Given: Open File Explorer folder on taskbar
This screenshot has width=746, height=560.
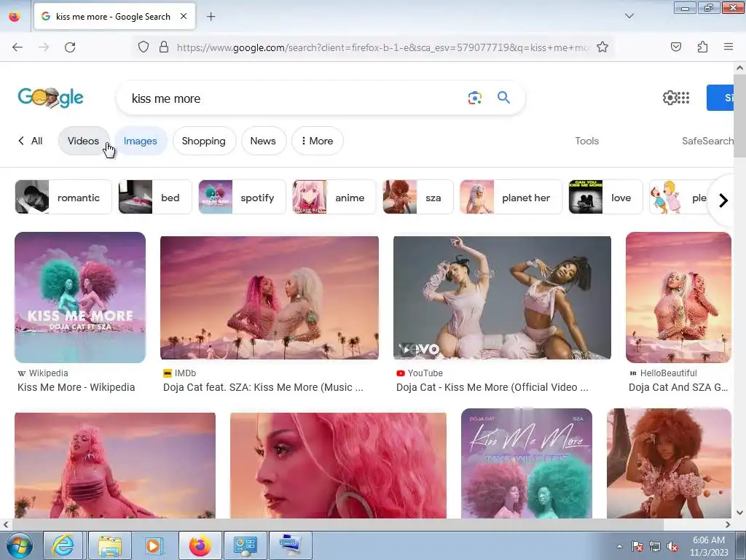Looking at the screenshot, I should point(109,545).
